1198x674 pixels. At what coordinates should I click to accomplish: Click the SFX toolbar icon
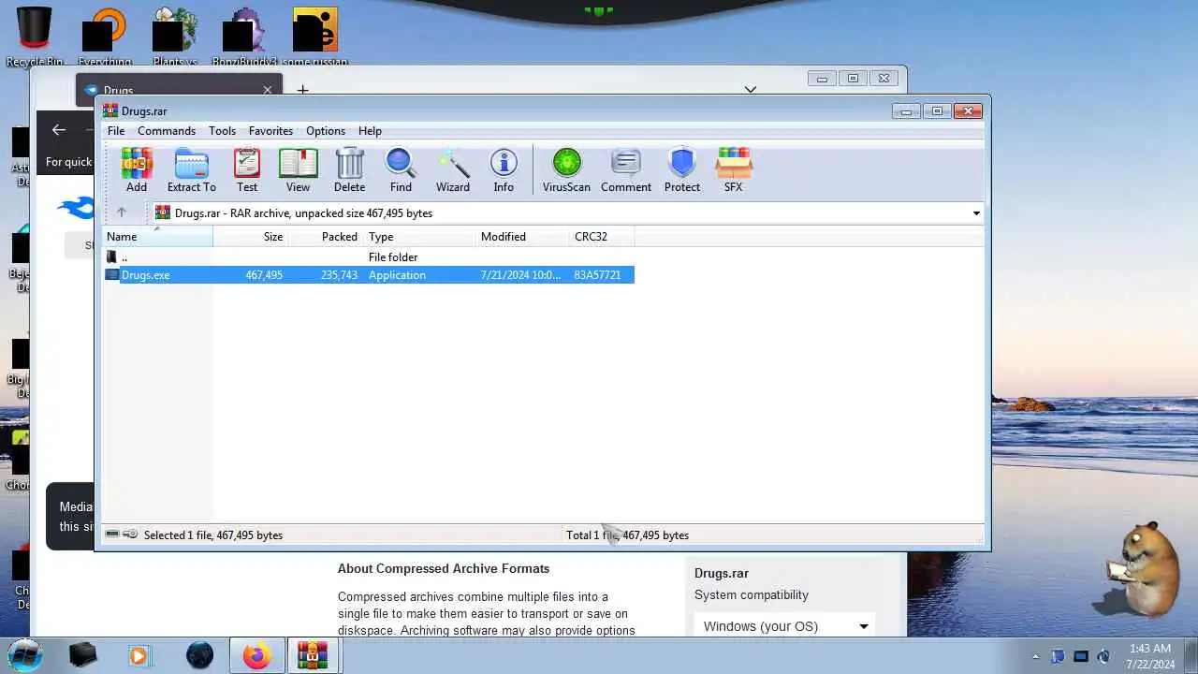733,170
